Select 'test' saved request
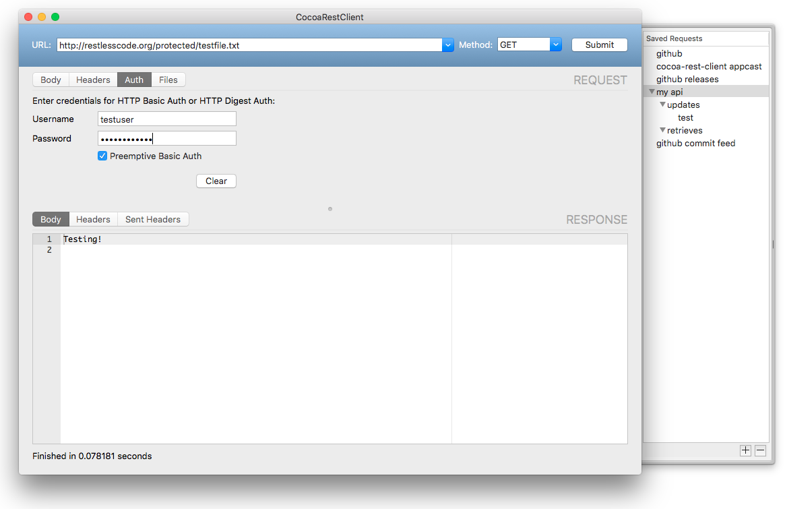The width and height of the screenshot is (785, 509). 685,118
